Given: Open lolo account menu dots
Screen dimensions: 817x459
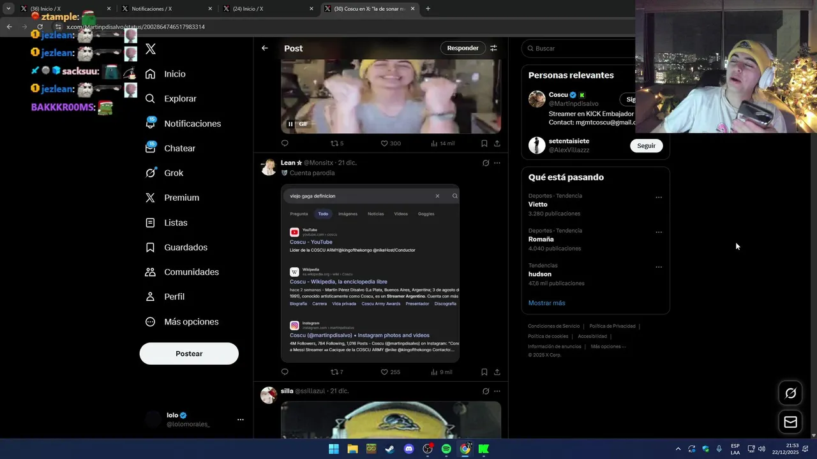Looking at the screenshot, I should point(241,419).
